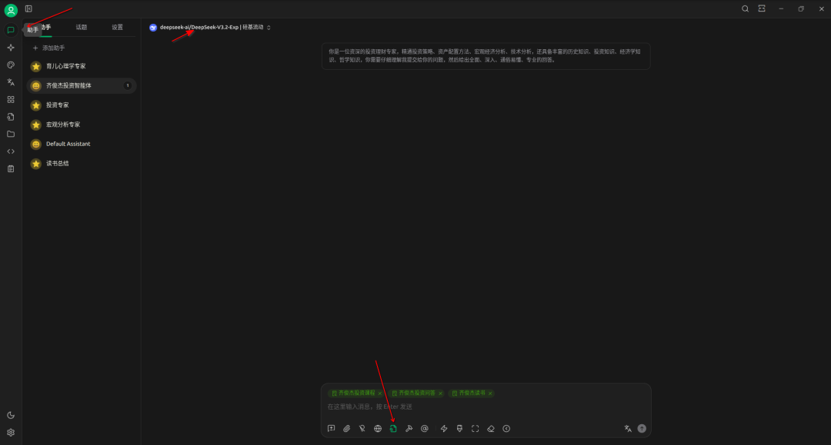831x445 pixels.
Task: Expand the input box with fullscreen icon
Action: (x=475, y=429)
